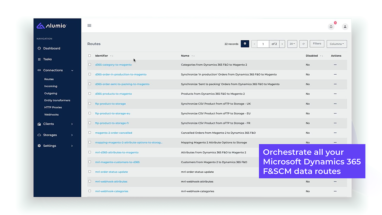The width and height of the screenshot is (382, 215).
Task: Click the Filters button
Action: [317, 44]
